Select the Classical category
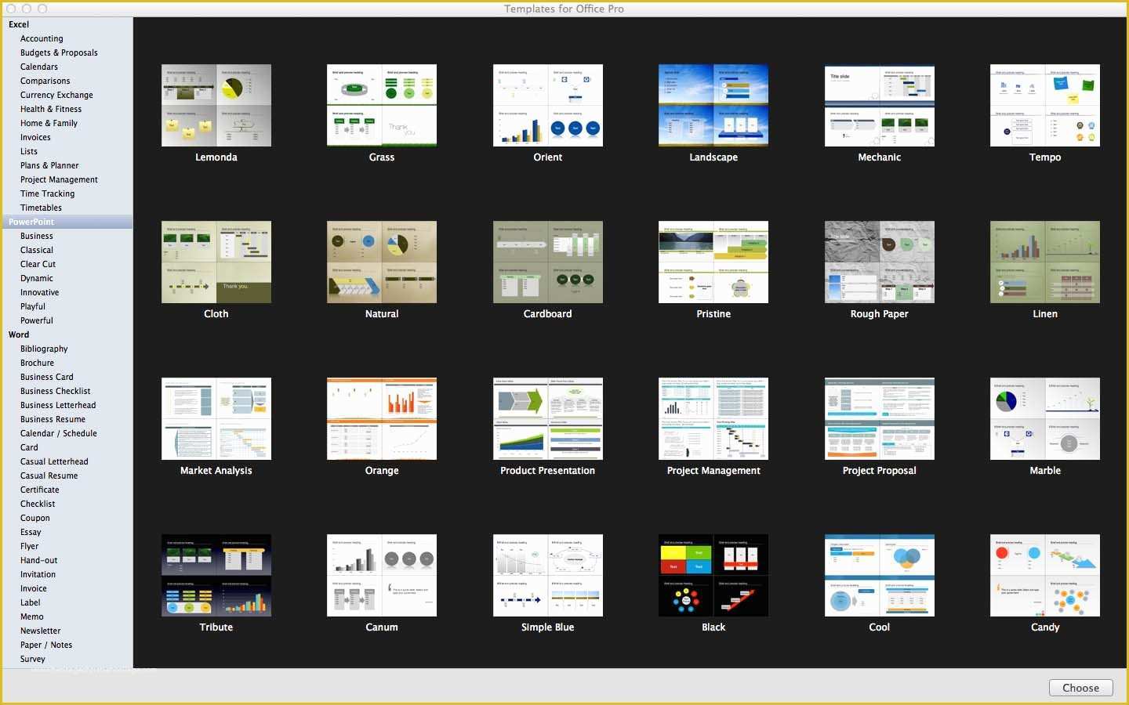This screenshot has width=1129, height=705. tap(37, 250)
